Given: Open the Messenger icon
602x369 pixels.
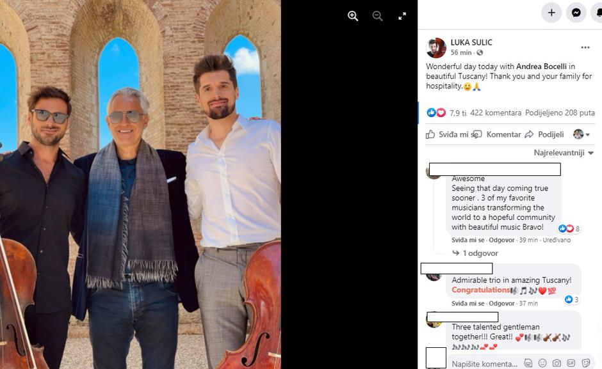Looking at the screenshot, I should [x=576, y=13].
